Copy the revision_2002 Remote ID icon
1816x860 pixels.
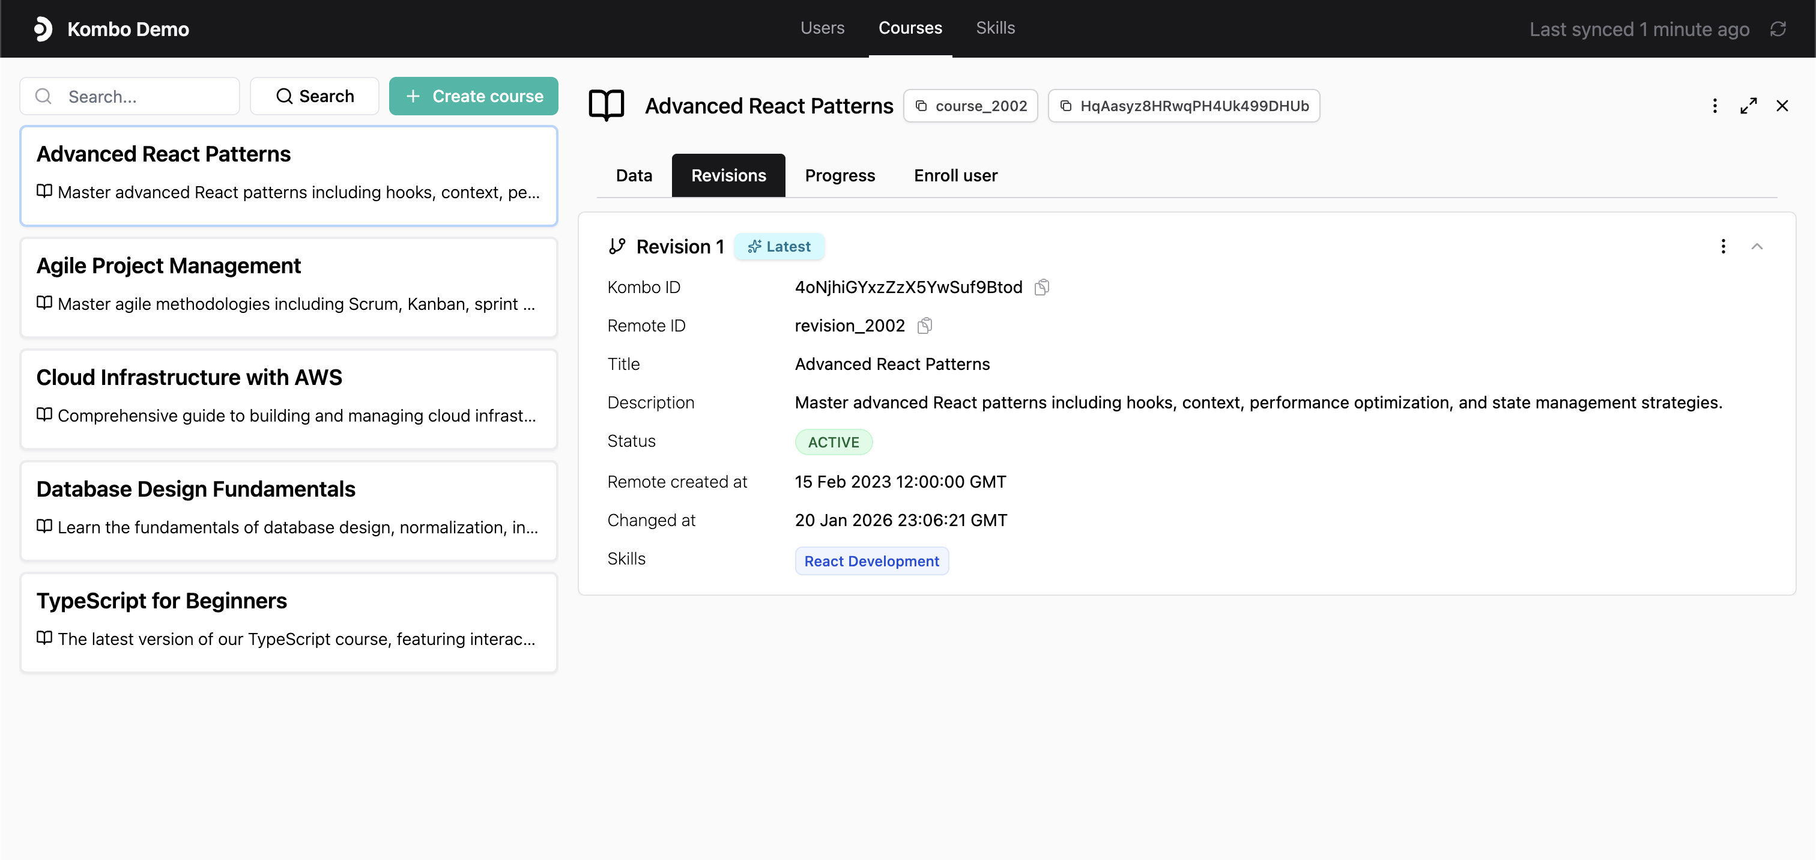(924, 326)
